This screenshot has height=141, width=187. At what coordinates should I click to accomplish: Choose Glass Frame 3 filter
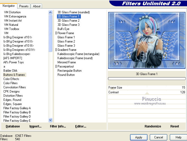point(66,46)
